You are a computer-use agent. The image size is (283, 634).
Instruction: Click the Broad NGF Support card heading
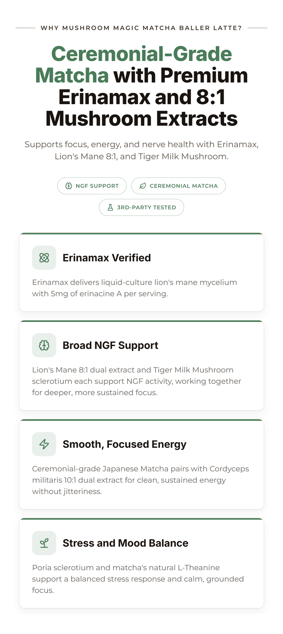tap(111, 345)
